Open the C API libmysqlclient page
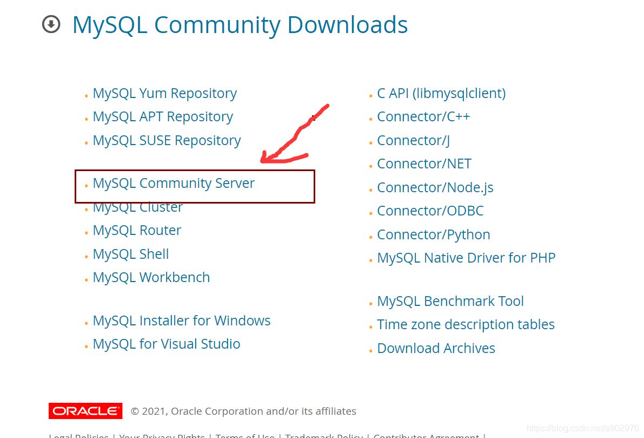Image resolution: width=644 pixels, height=438 pixels. (x=441, y=93)
